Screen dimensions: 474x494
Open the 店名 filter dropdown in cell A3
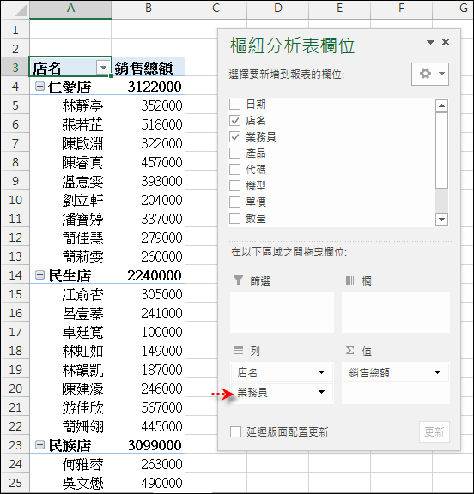[103, 68]
